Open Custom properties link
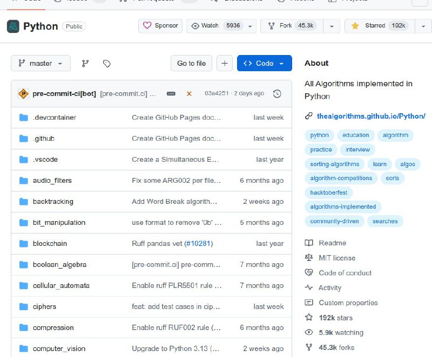Image resolution: width=432 pixels, height=357 pixels. click(348, 303)
